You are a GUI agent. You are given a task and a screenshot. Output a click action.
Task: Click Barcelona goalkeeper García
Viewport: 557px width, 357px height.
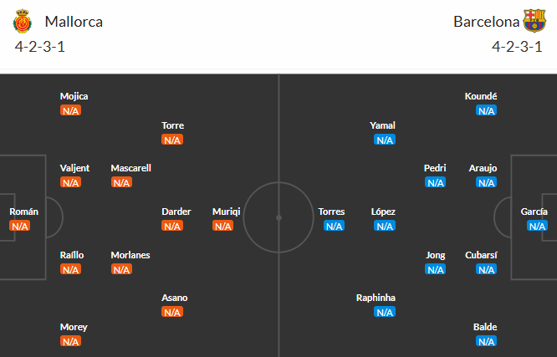click(534, 212)
